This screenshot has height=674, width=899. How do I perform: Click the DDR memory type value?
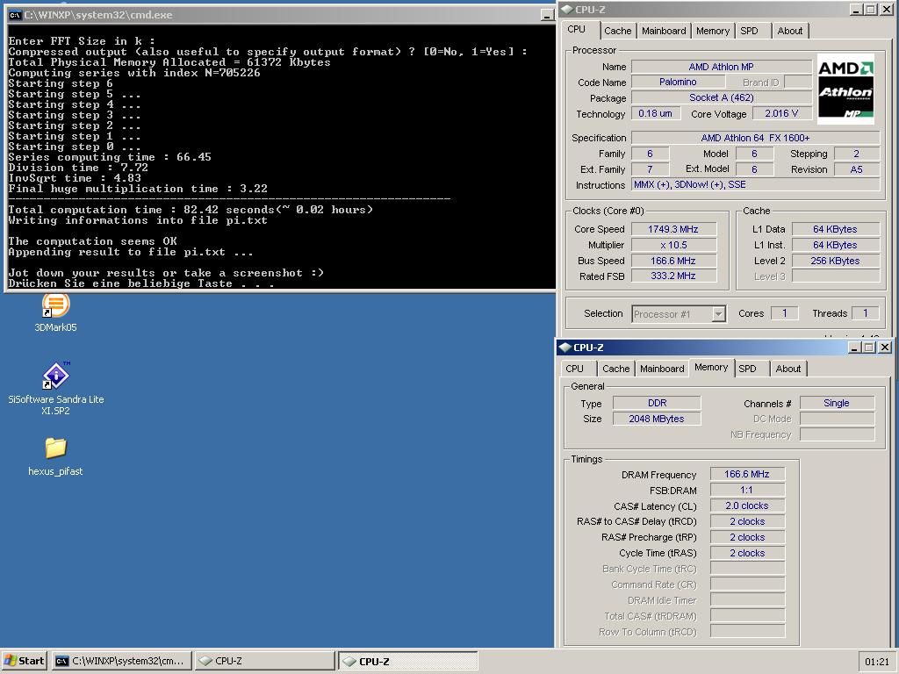(x=657, y=403)
